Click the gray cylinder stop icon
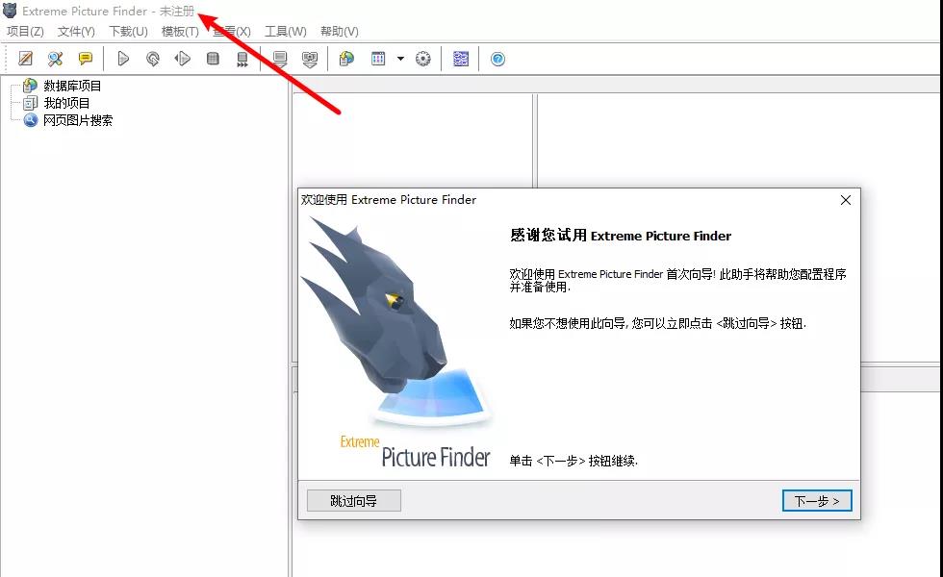The image size is (943, 577). tap(213, 59)
